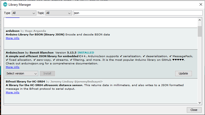Click the partially visible link above ardubson
Image resolution: width=205 pixels, height=115 pixels.
point(12,18)
